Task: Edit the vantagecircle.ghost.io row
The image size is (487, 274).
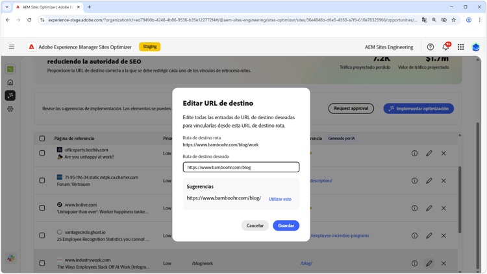Action: tap(429, 236)
